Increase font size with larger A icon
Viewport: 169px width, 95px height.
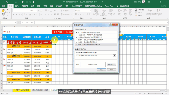tap(38, 11)
